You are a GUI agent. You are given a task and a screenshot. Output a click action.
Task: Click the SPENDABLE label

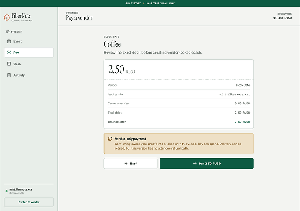[284, 14]
